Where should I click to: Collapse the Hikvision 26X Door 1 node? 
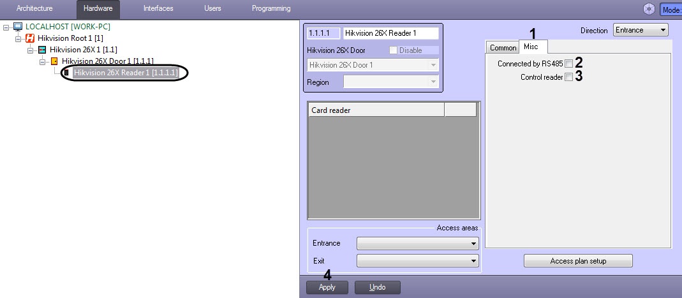42,61
